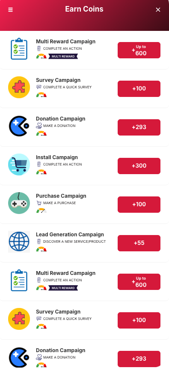Open the Lead Generation Campaign title
169x371 pixels.
(70, 235)
